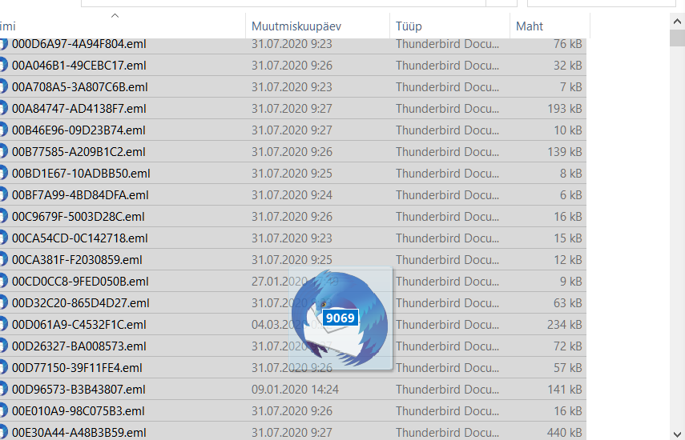Click Thunderbird icon beside 00CD0CC8-9FED050B.eml
The width and height of the screenshot is (685, 440).
pos(3,282)
